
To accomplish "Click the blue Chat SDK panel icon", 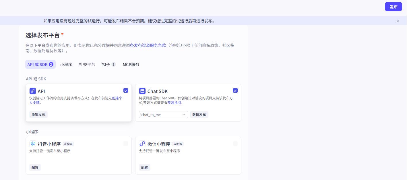I will click(142, 91).
